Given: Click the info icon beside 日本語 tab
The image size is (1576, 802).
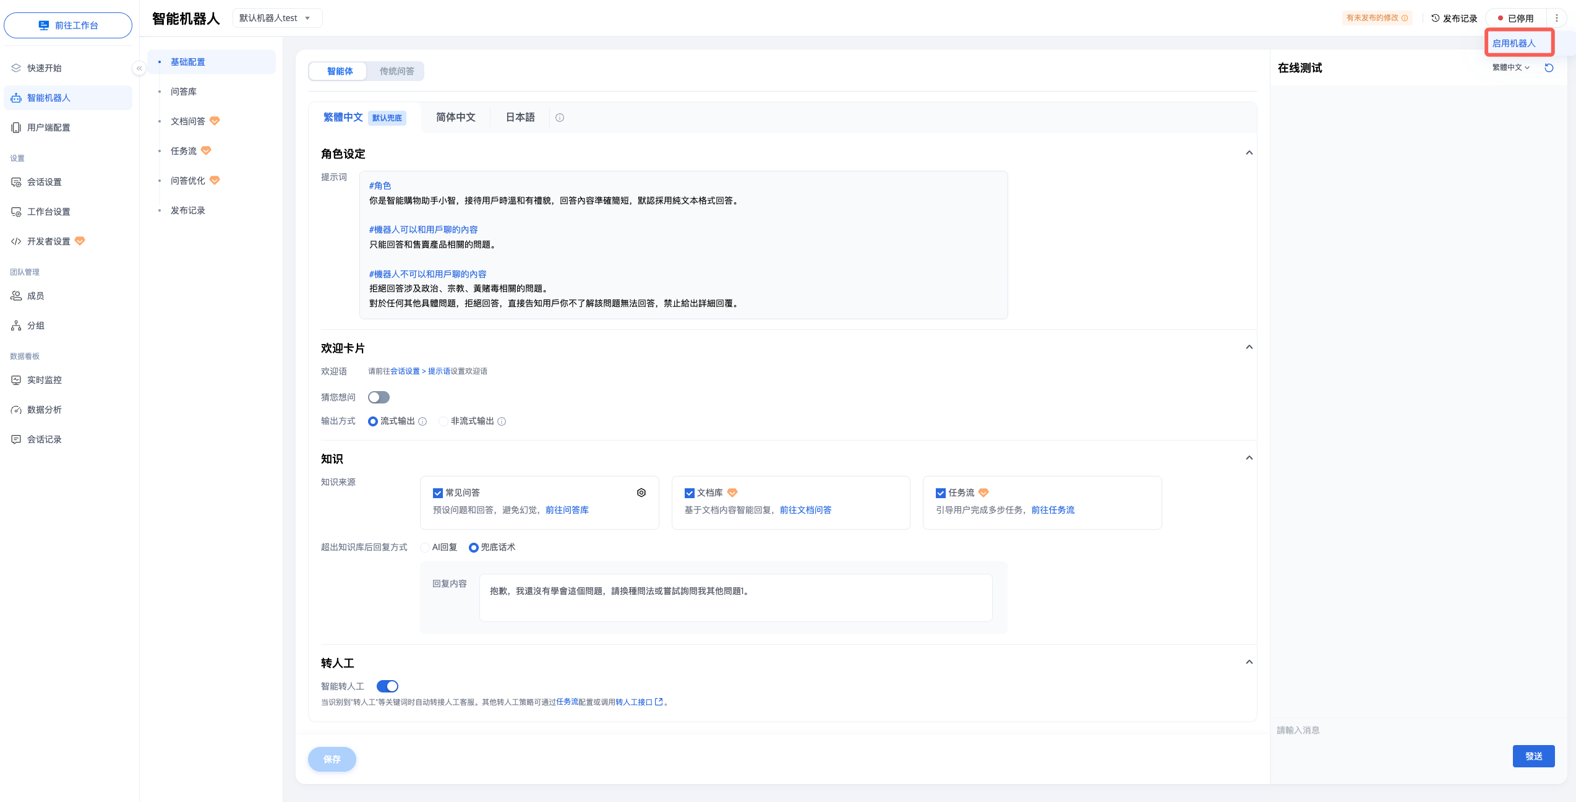Looking at the screenshot, I should [x=560, y=118].
